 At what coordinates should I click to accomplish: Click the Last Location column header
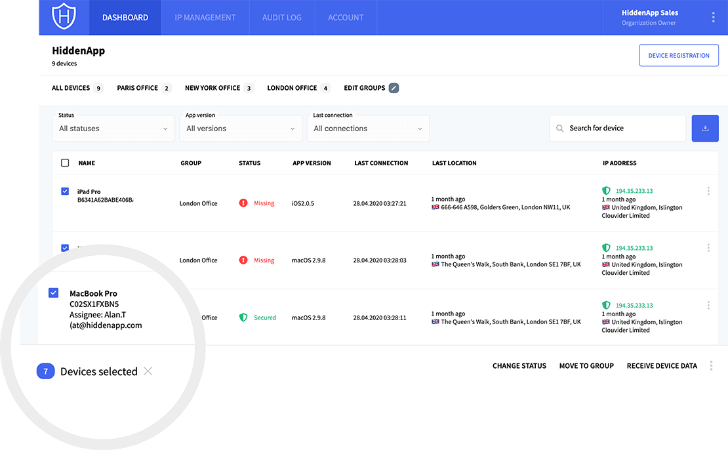(454, 163)
